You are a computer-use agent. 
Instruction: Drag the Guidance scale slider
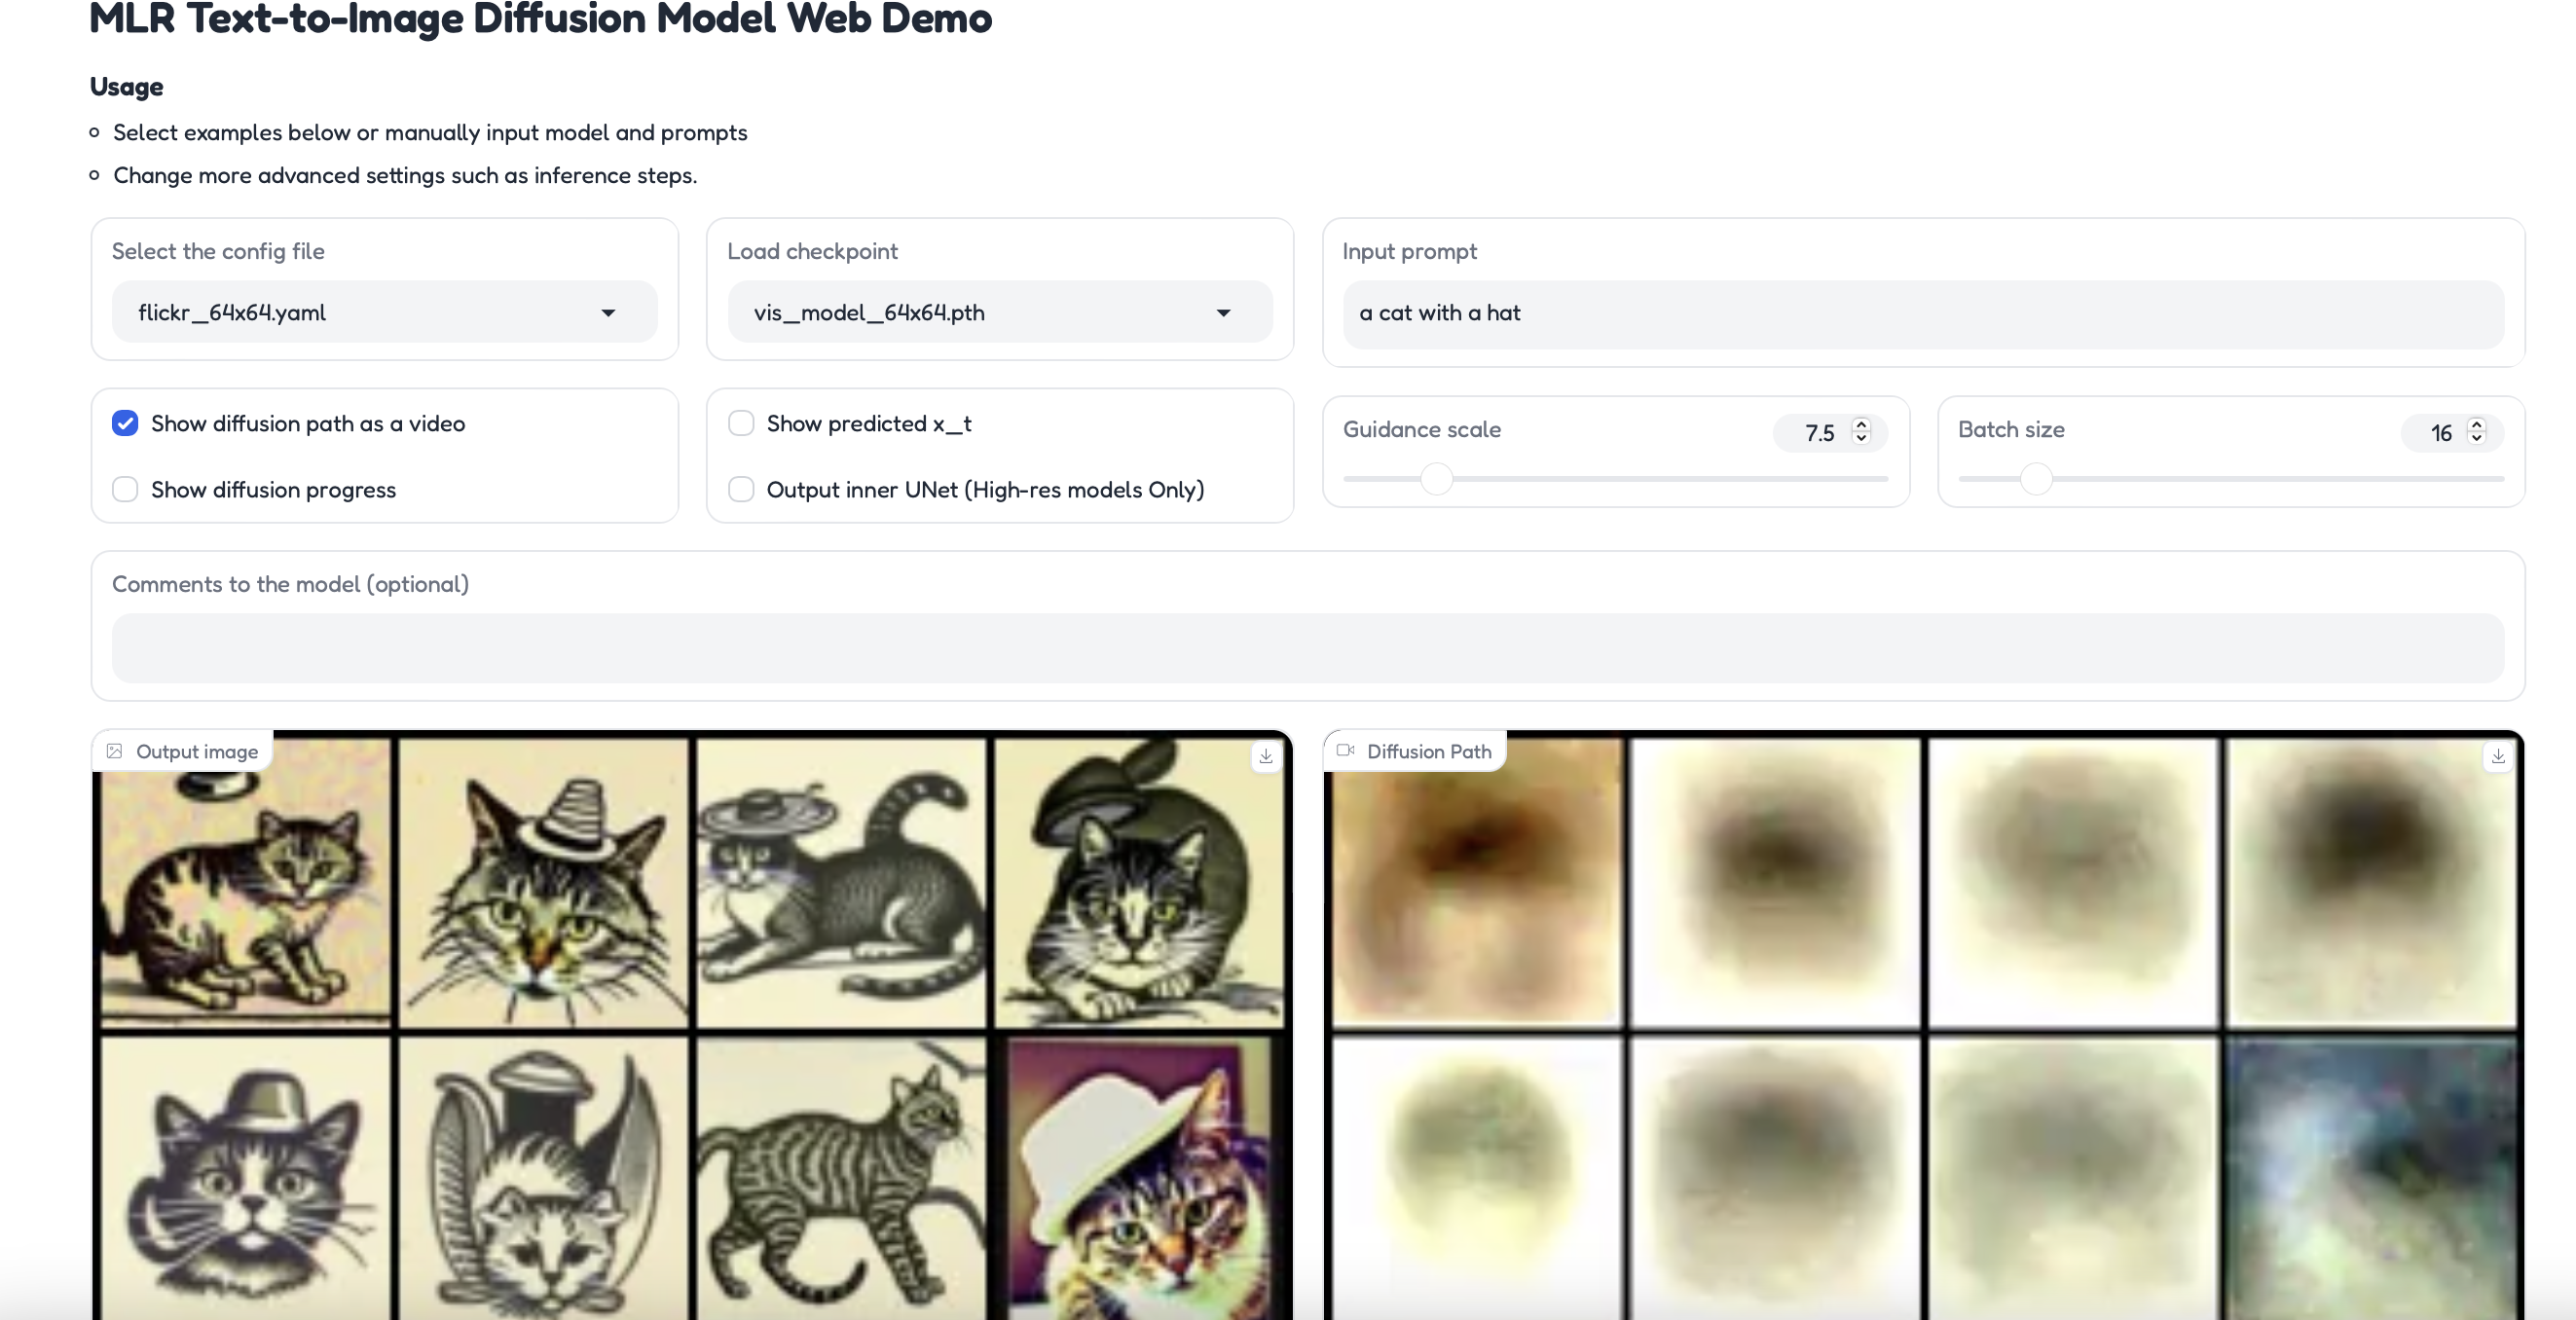[1436, 480]
